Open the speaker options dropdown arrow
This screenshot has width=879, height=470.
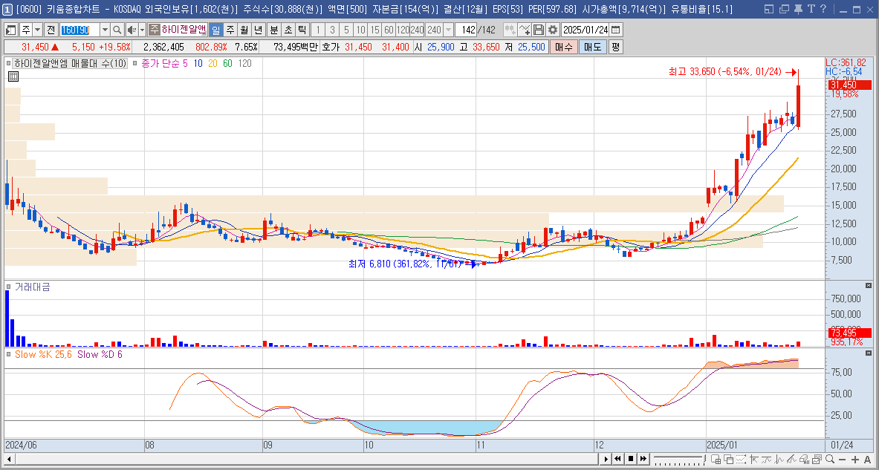[x=143, y=30]
